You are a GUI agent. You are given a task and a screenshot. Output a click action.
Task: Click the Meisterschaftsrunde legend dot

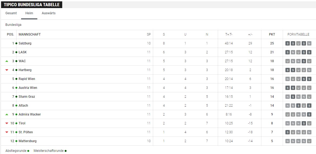coord(65,151)
